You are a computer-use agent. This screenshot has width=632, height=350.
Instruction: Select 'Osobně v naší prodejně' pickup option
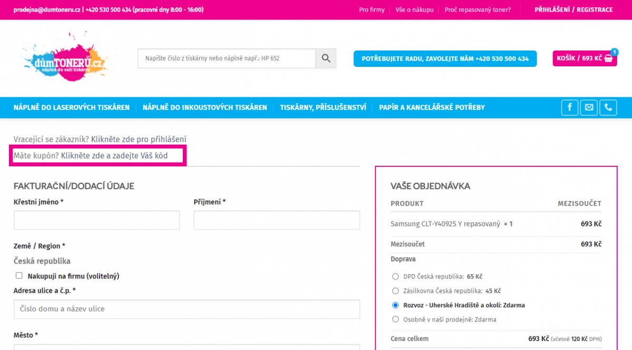(x=396, y=319)
